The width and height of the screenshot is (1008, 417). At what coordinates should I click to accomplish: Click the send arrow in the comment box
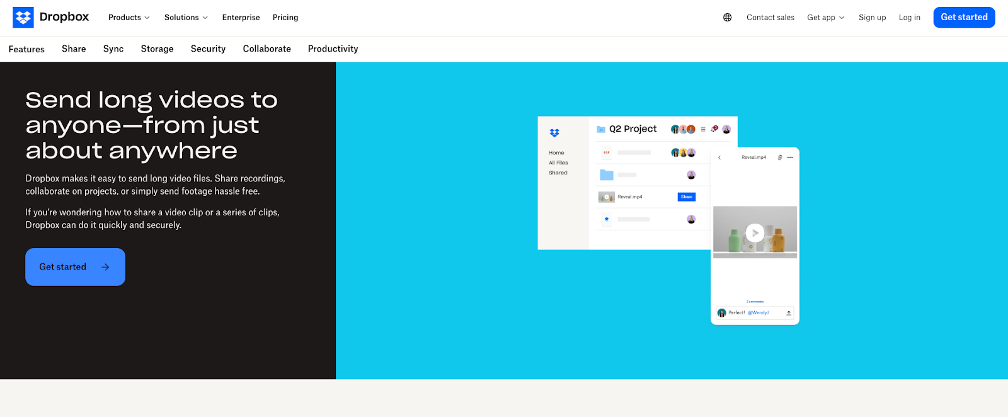(x=788, y=313)
